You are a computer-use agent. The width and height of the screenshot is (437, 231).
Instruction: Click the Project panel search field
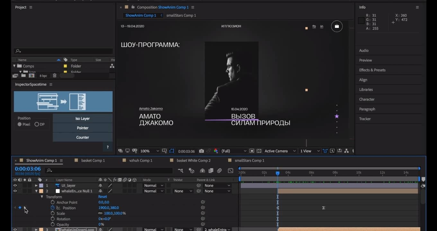63,51
